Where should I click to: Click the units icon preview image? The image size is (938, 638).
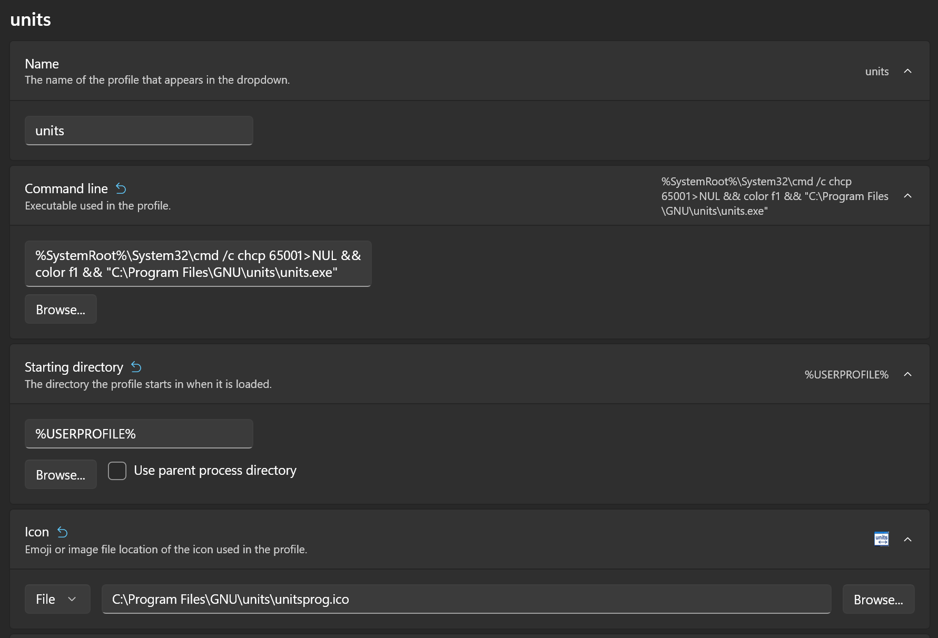(x=881, y=539)
